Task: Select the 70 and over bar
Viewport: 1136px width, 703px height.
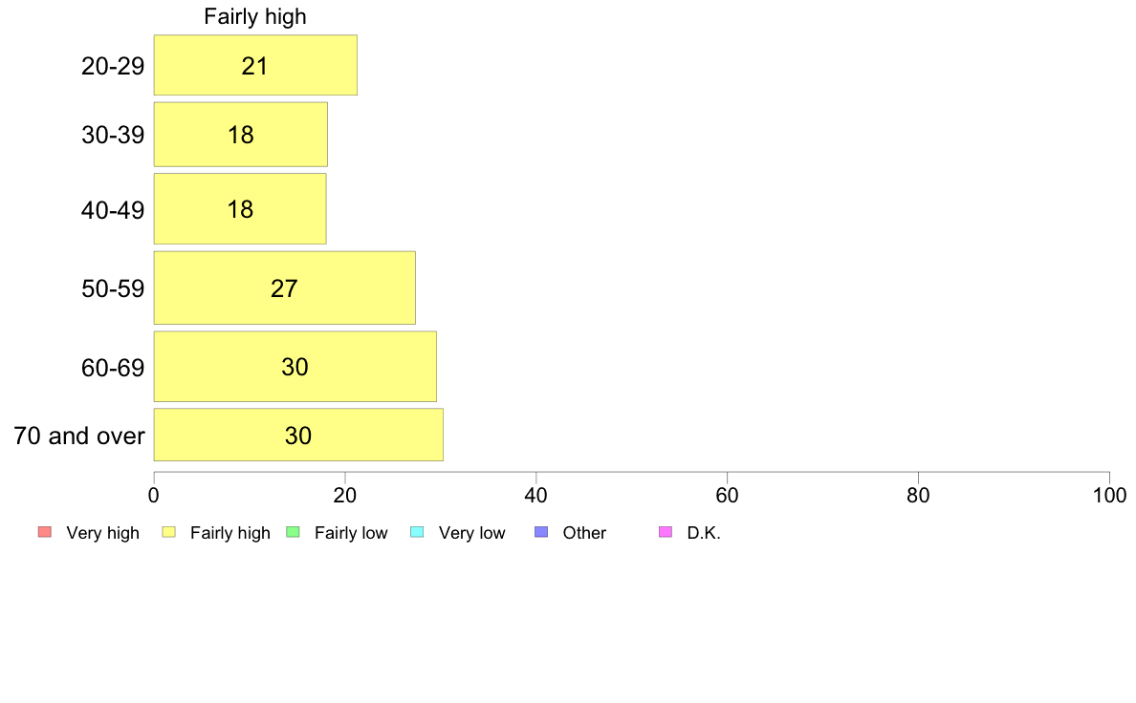Action: tap(298, 436)
